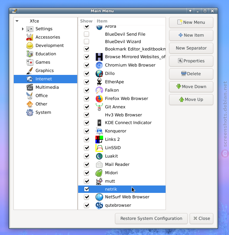229x235 pixels.
Task: Click the EtherApe monkey icon
Action: [x=99, y=82]
